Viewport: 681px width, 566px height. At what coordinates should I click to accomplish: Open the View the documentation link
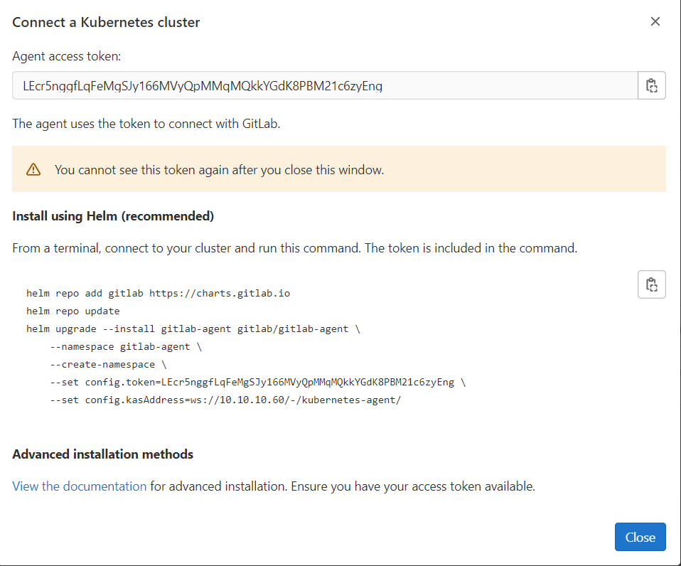coord(80,486)
